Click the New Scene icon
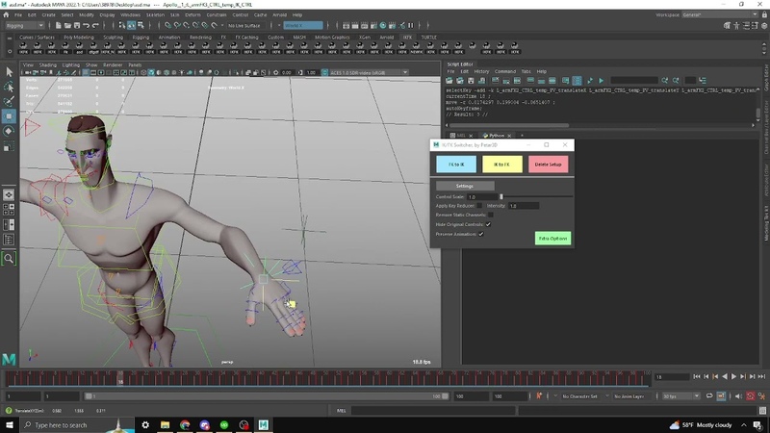The height and width of the screenshot is (433, 770). [x=58, y=26]
